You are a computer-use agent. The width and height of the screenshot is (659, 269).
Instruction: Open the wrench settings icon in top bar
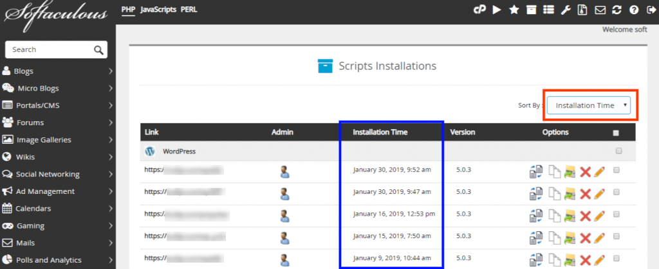[566, 10]
